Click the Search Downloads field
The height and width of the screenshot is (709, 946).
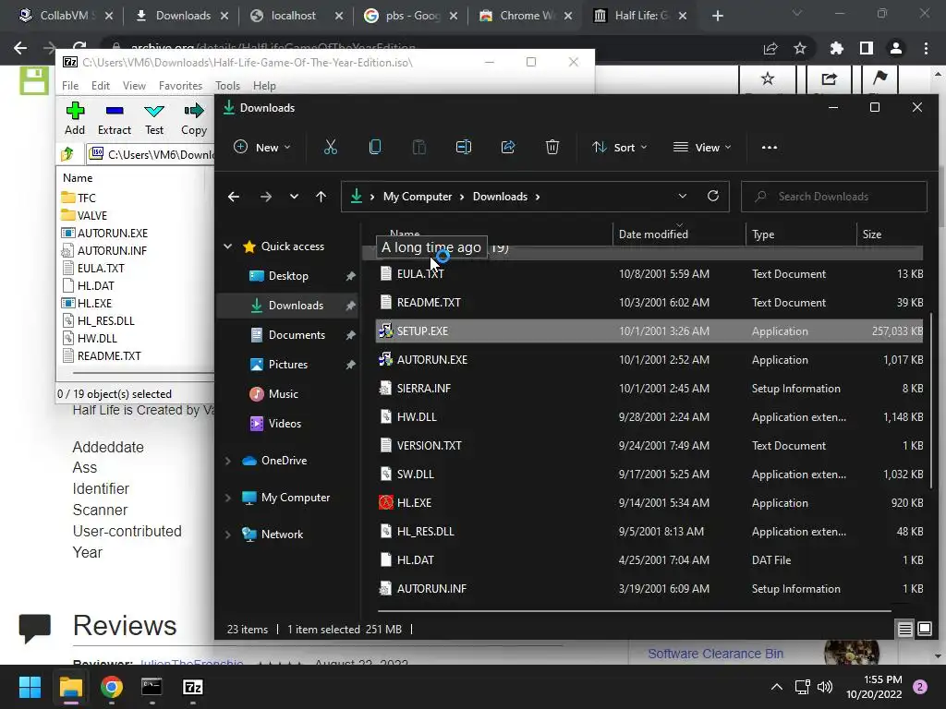(834, 197)
